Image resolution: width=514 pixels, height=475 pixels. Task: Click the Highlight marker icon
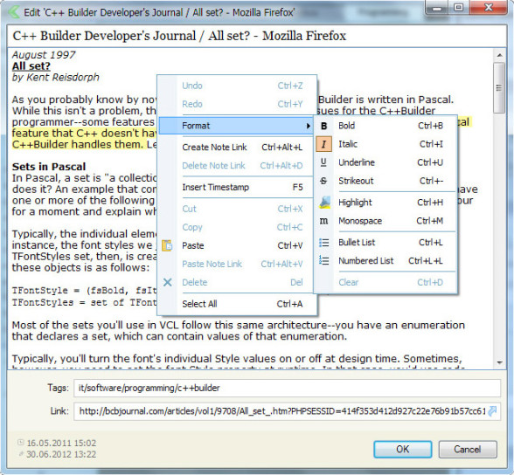[324, 202]
